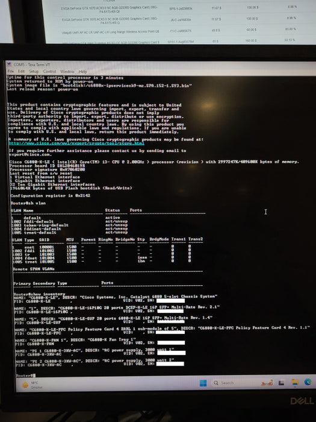
Task: Open the Help menu
Action: 83,72
